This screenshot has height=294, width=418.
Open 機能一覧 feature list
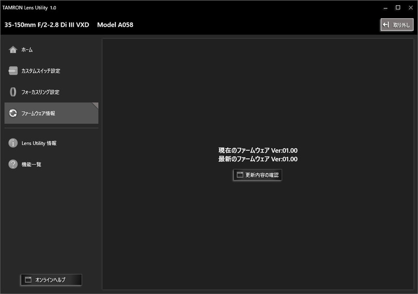31,164
